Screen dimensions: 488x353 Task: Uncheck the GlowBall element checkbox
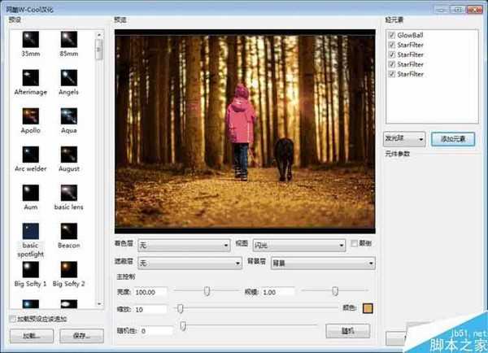click(x=391, y=36)
